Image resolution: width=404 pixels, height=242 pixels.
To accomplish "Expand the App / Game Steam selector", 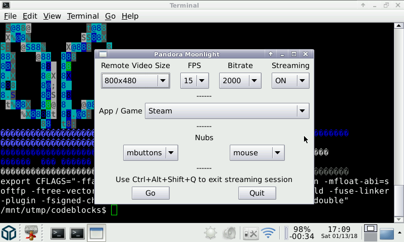I will [x=227, y=111].
